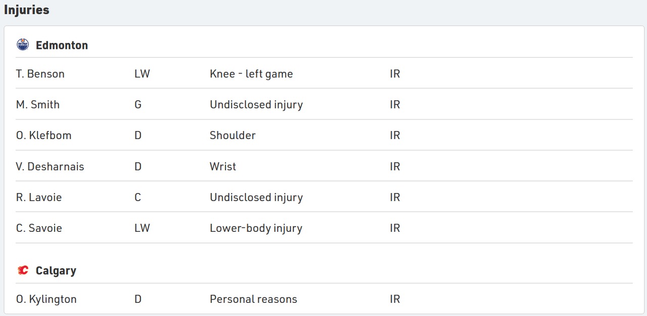The image size is (647, 316).
Task: Click the Wrist injury description
Action: click(x=223, y=166)
